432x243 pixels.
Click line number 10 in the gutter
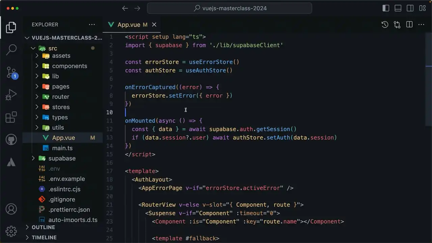[x=110, y=112]
